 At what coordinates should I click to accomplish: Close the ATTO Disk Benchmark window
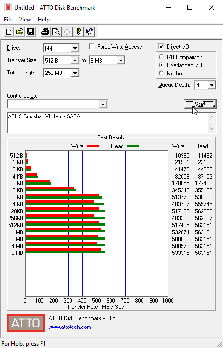[x=212, y=7]
